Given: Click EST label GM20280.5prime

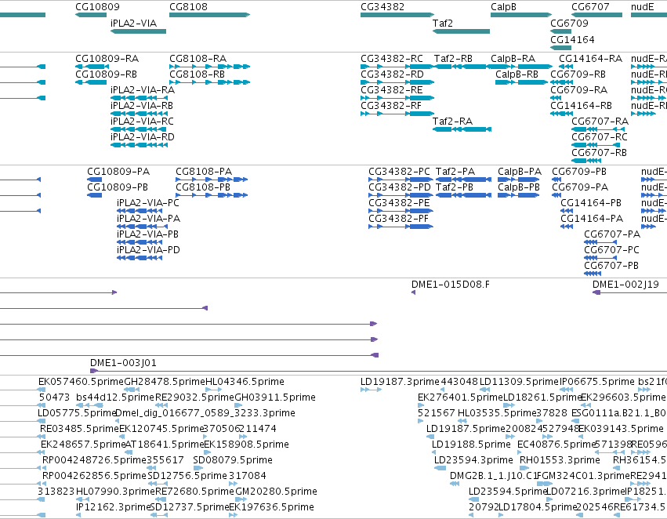Looking at the screenshot, I should click(x=276, y=492).
